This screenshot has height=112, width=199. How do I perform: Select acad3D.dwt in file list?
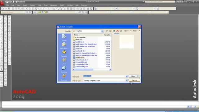78,42
